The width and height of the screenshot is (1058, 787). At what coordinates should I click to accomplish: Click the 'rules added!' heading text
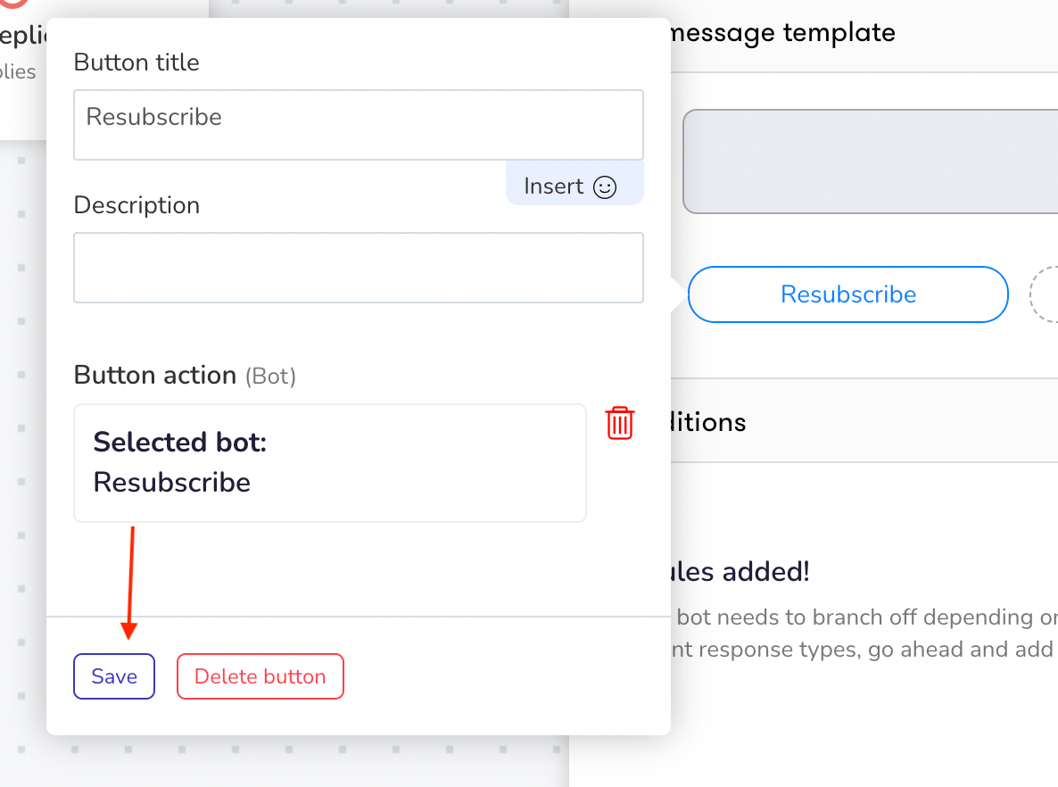(x=740, y=572)
